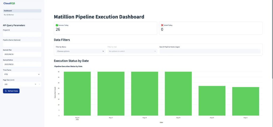Click the Pipeline Name (Optional) field
Screen dimensions: 273x127
coord(22,44)
